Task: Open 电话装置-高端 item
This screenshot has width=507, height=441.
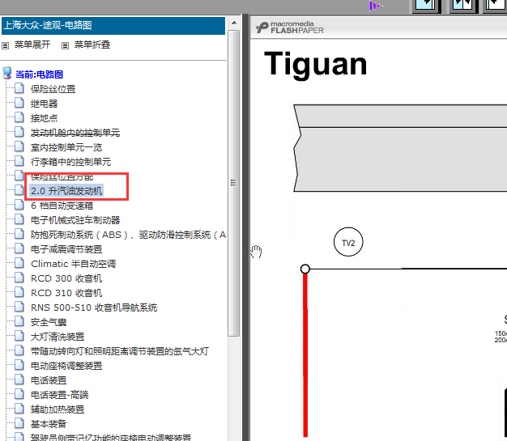Action: click(x=59, y=395)
